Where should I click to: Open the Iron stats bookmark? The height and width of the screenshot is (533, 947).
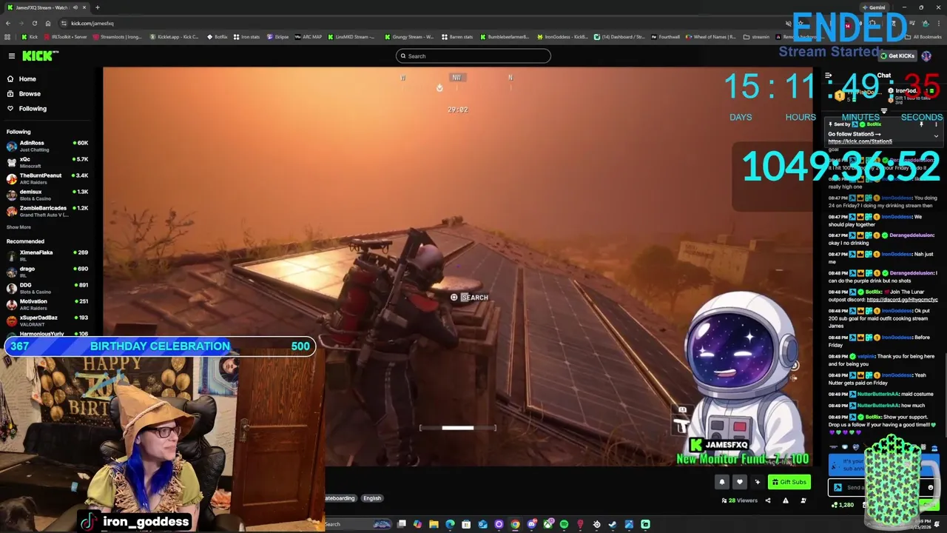[x=246, y=37]
